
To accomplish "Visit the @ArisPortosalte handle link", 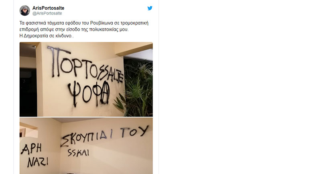I will coord(47,13).
